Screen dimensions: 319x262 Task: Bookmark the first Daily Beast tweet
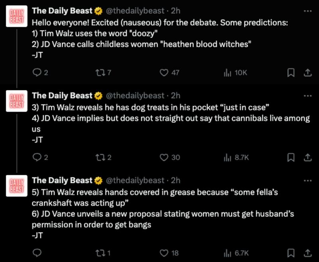pyautogui.click(x=291, y=73)
